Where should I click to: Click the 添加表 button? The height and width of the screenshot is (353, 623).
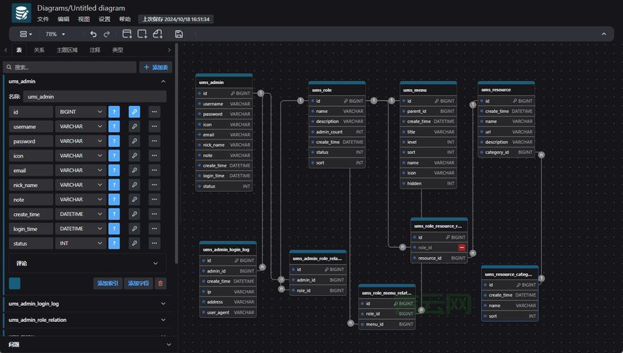[155, 67]
